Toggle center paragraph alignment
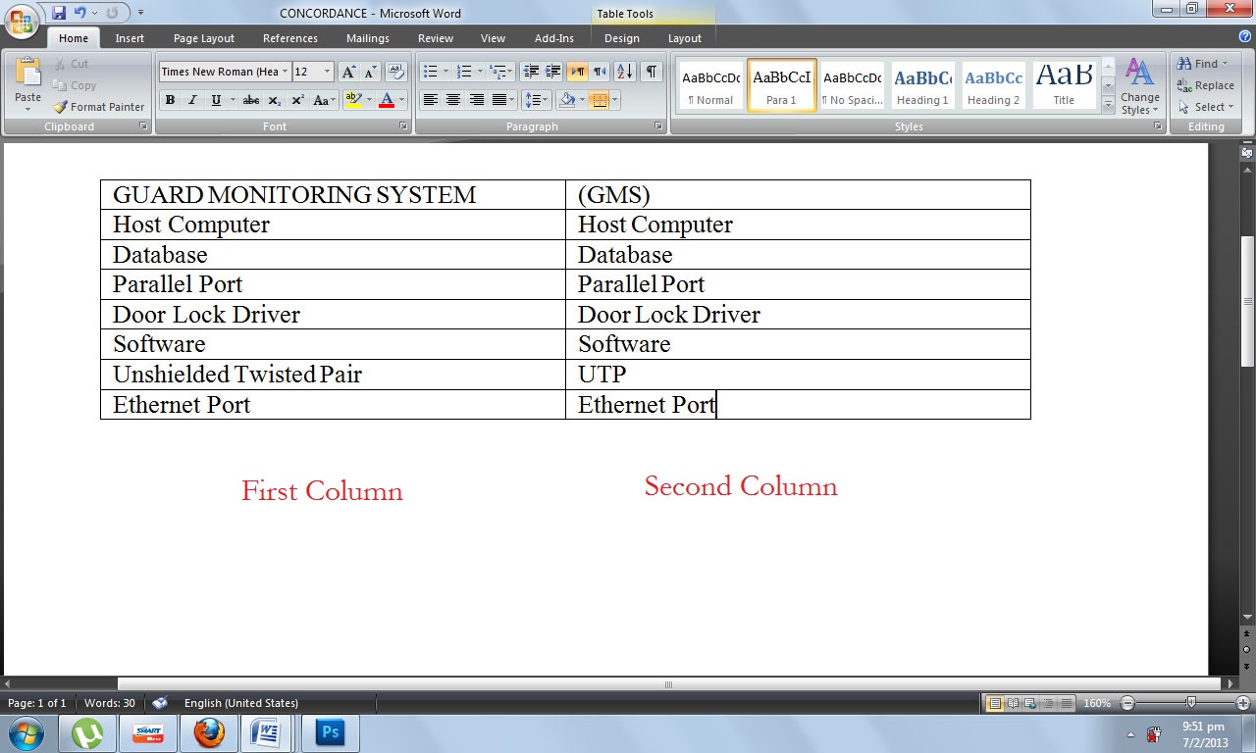The height and width of the screenshot is (753, 1256). [451, 100]
